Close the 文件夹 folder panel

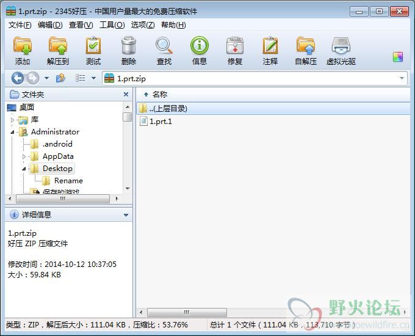coord(126,94)
